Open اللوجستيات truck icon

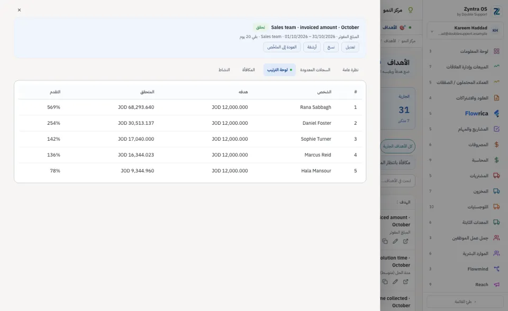tap(496, 207)
